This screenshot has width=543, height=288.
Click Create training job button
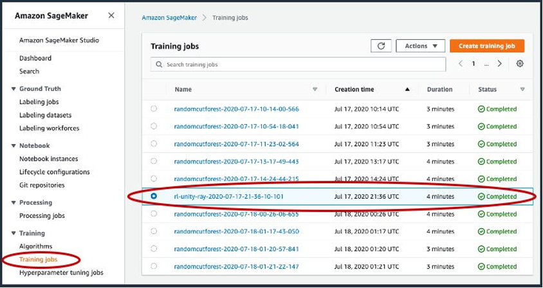(487, 46)
